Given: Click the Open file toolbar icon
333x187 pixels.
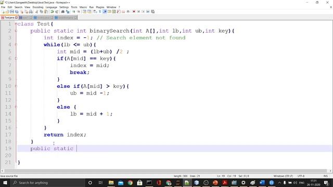Looking at the screenshot, I should pyautogui.click(x=7, y=11).
